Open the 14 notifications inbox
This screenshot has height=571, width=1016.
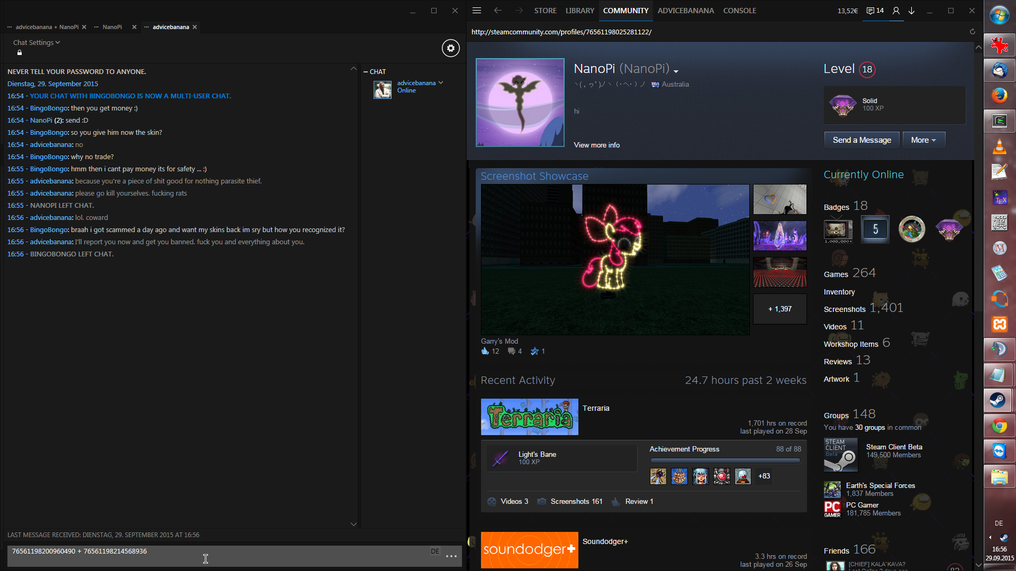coord(875,11)
